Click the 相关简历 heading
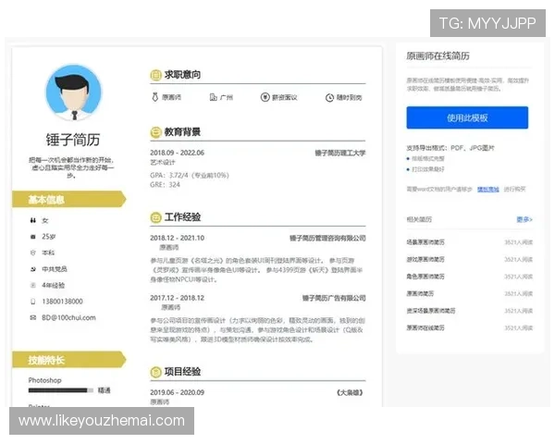The height and width of the screenshot is (444, 555). (x=419, y=219)
